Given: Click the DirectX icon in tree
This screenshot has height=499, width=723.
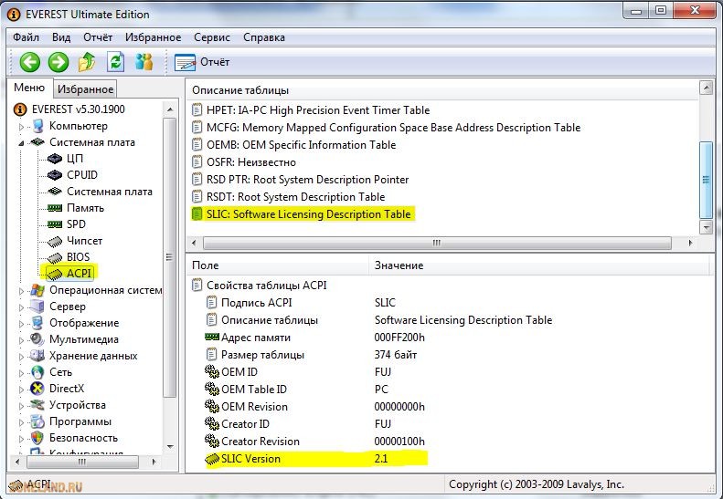Looking at the screenshot, I should (37, 389).
